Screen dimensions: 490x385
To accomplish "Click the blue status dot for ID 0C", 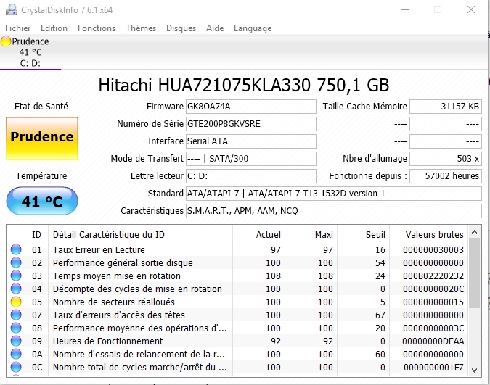I will (x=16, y=367).
